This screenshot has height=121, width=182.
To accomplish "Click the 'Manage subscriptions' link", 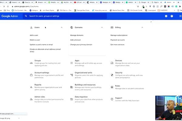I will pos(119,35).
